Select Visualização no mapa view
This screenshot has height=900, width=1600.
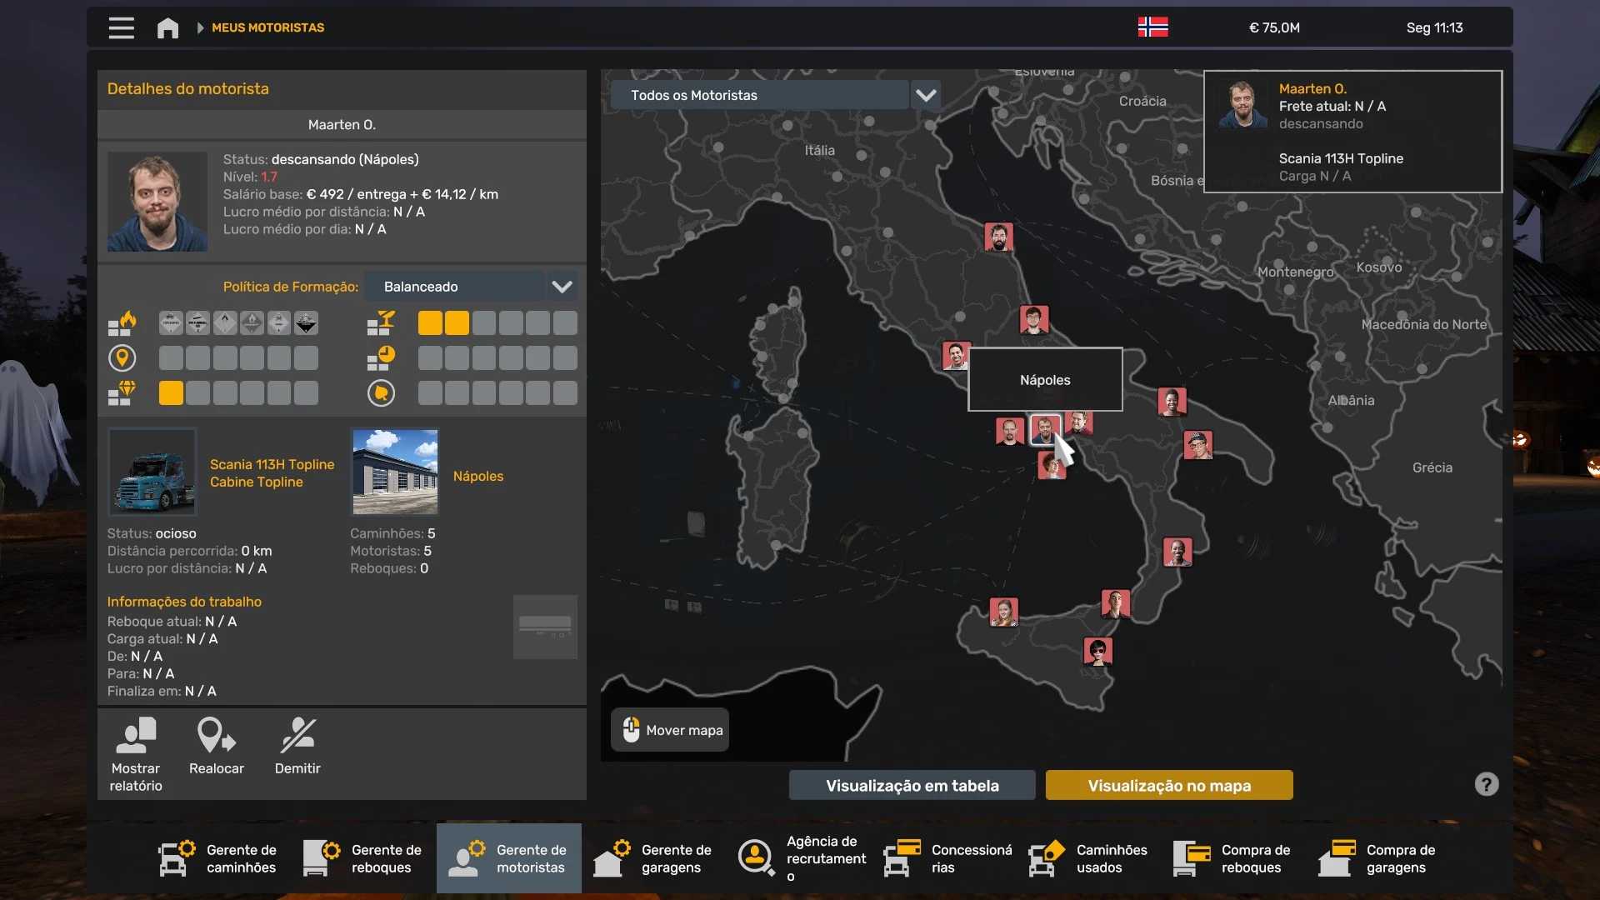click(1168, 785)
